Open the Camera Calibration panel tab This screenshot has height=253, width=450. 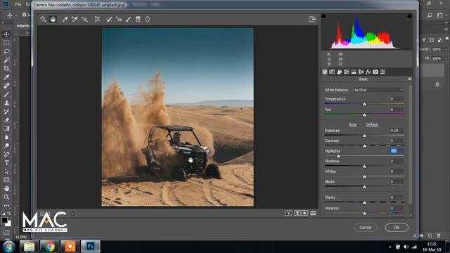coord(375,72)
